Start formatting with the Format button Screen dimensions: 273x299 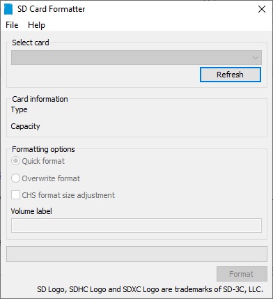242,274
